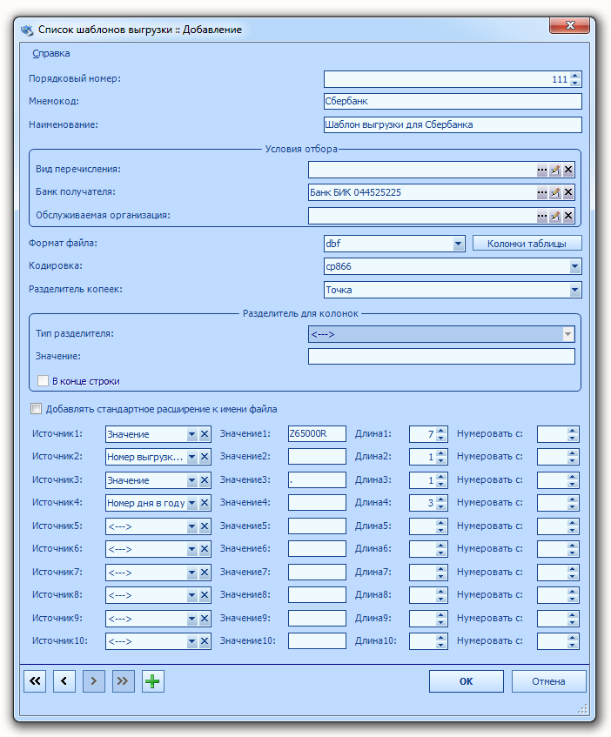Screen dimensions: 611x737
Task: Expand the Источник2 dropdown
Action: tap(191, 457)
